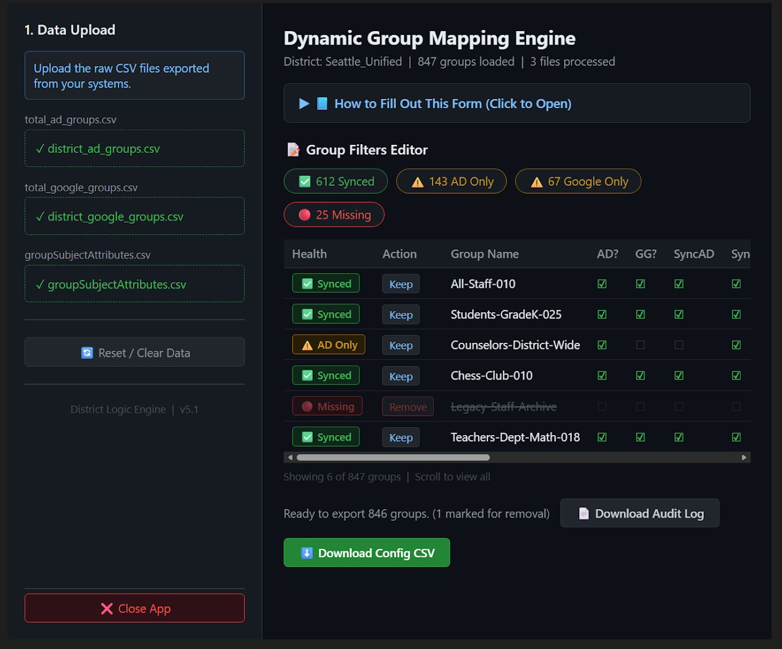The width and height of the screenshot is (782, 649).
Task: Toggle Keep action for Chess-Club-010
Action: [x=401, y=376]
